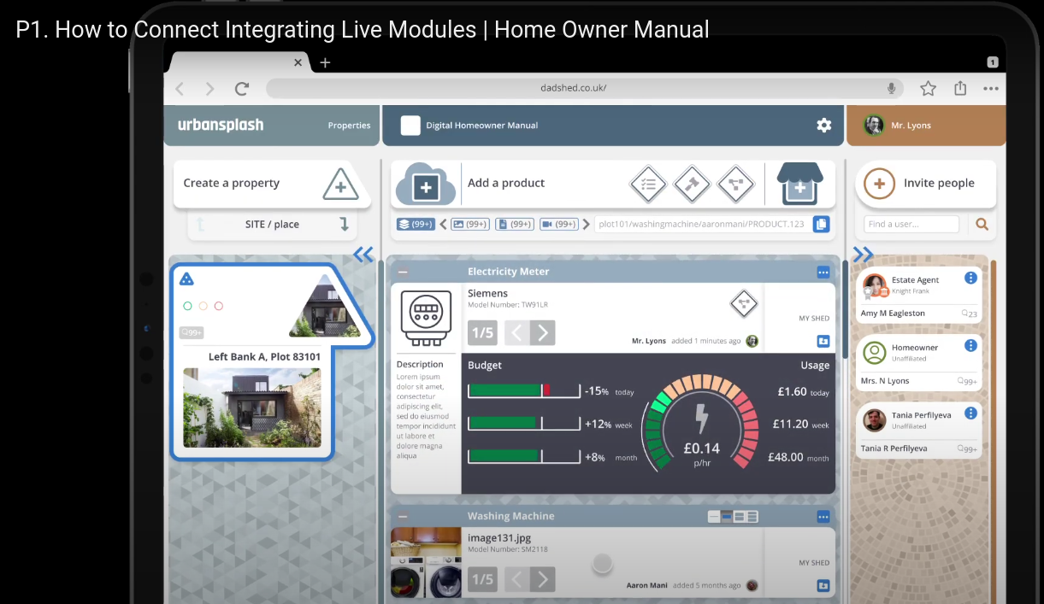This screenshot has width=1044, height=604.
Task: Toggle the white square box beside Digital Homeowner Manual
Action: pyautogui.click(x=410, y=126)
